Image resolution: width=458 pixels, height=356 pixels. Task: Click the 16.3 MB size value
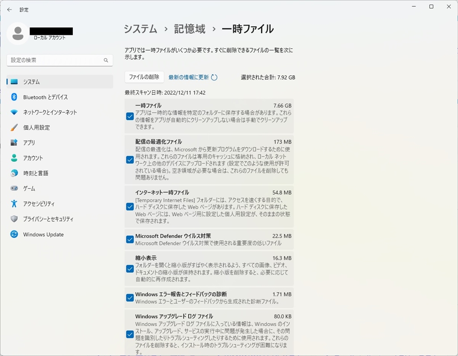click(282, 258)
